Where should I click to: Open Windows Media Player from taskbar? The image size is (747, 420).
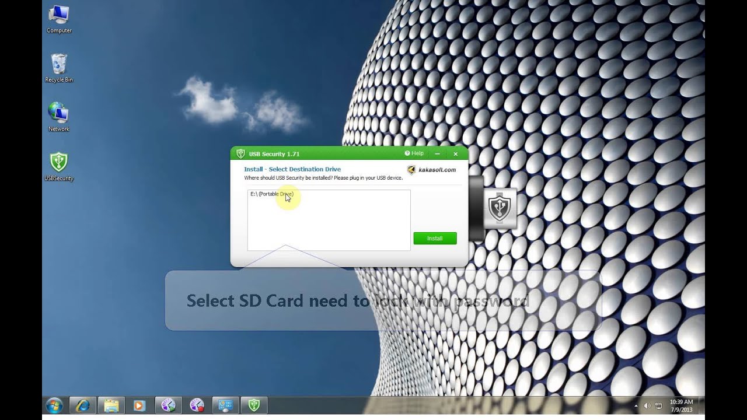click(x=139, y=405)
